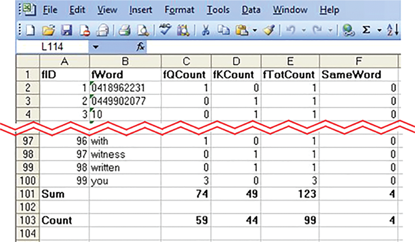Click the Sum label cell

[x=65, y=194]
